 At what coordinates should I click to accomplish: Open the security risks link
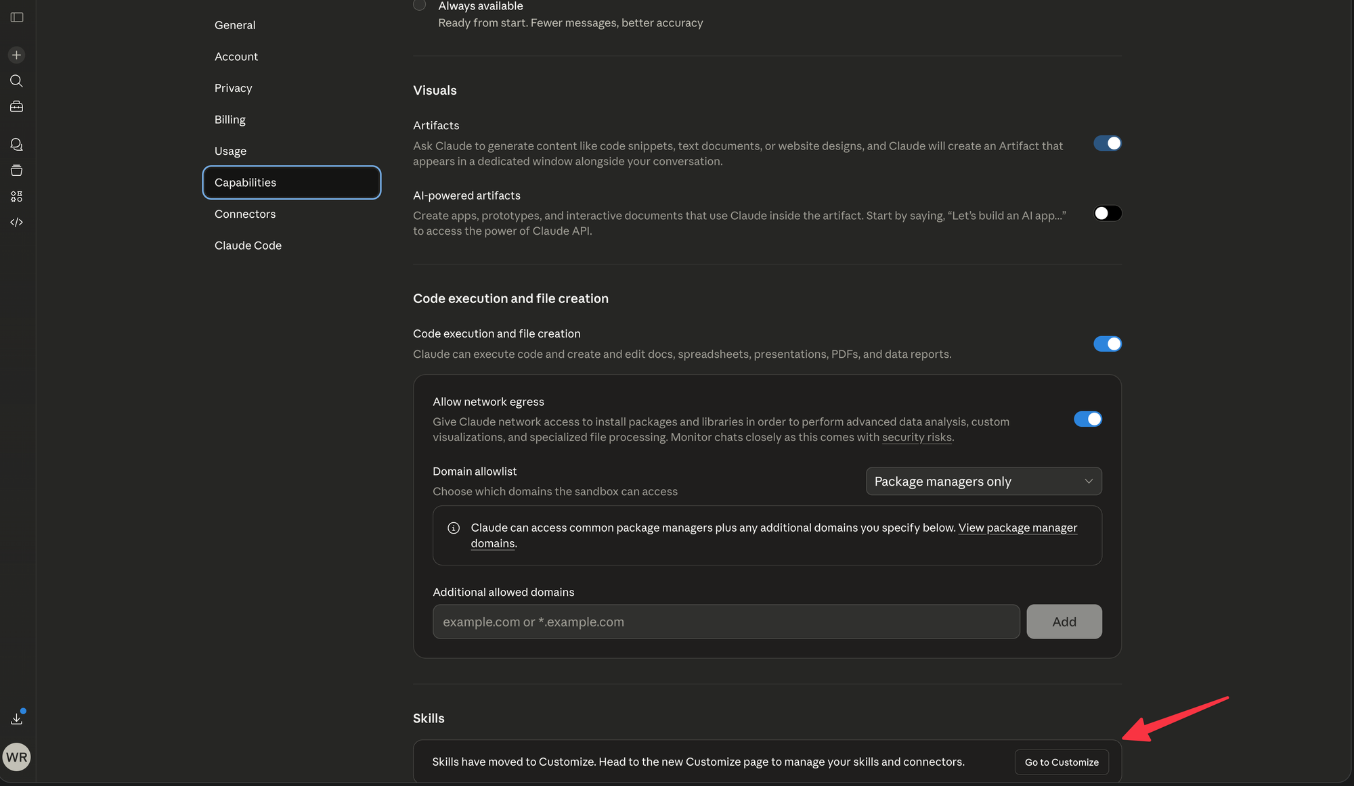pyautogui.click(x=917, y=438)
